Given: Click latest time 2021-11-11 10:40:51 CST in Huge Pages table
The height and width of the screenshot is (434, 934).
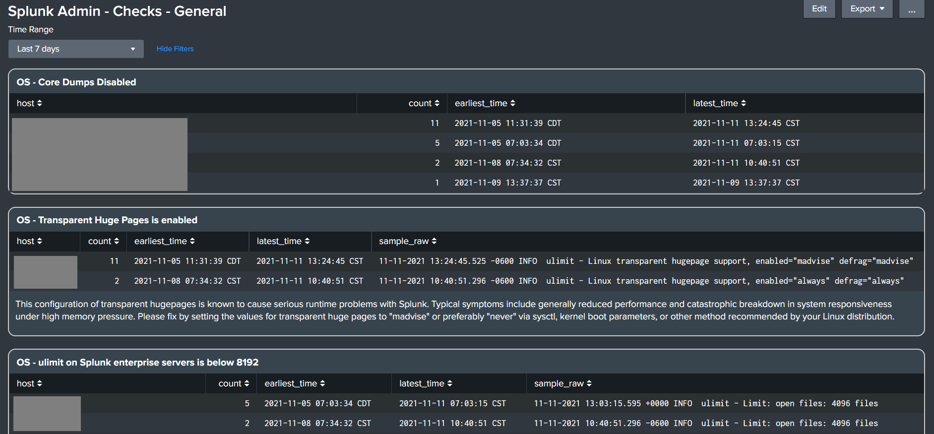Looking at the screenshot, I should [x=310, y=281].
